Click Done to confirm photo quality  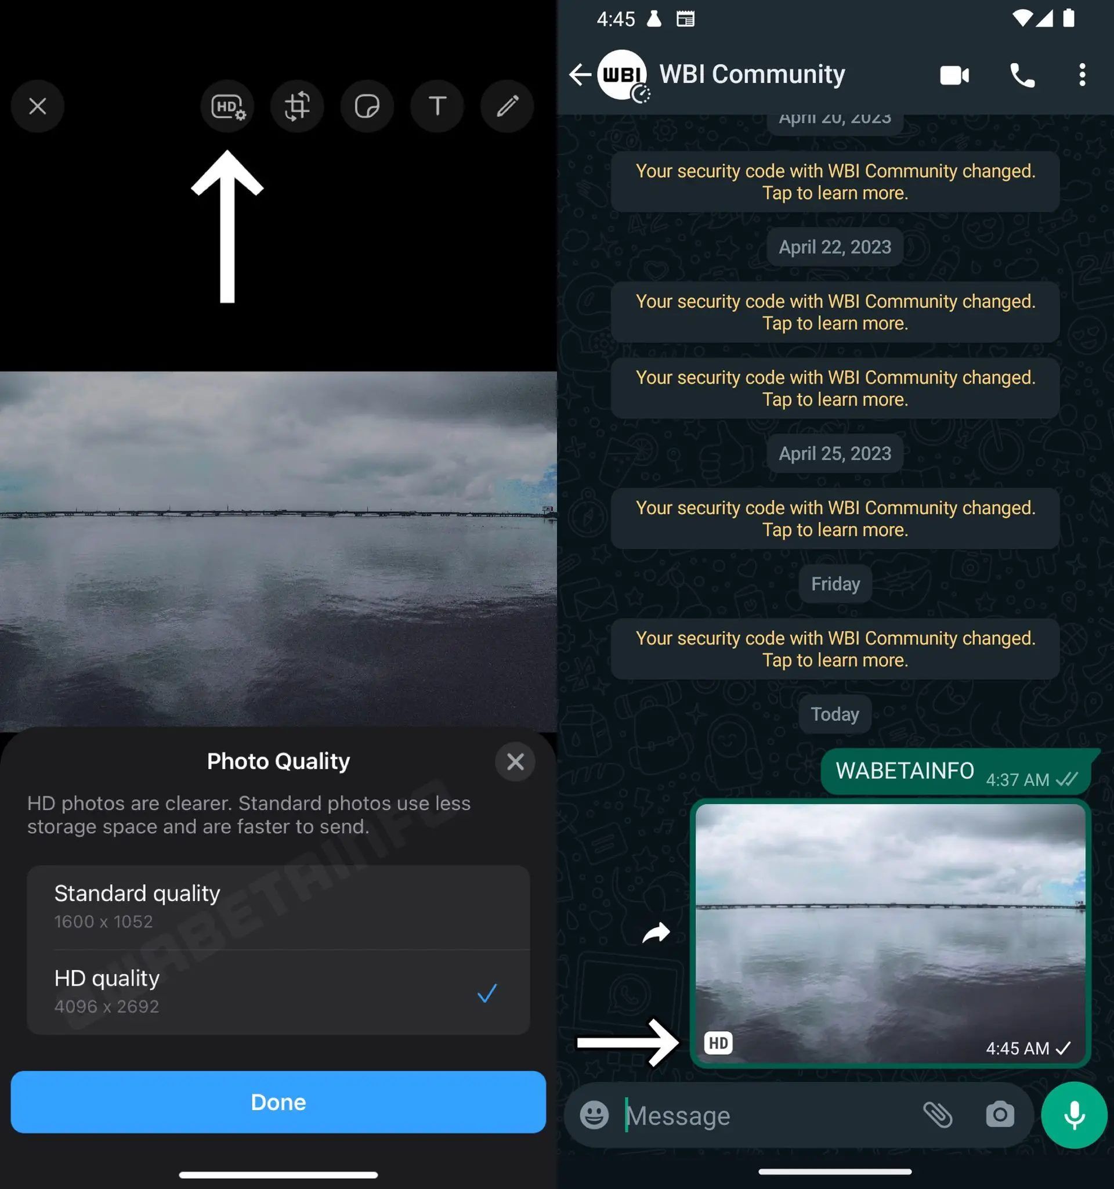[x=278, y=1101]
